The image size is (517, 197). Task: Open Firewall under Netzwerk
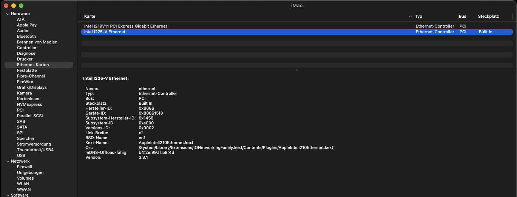tap(25, 167)
